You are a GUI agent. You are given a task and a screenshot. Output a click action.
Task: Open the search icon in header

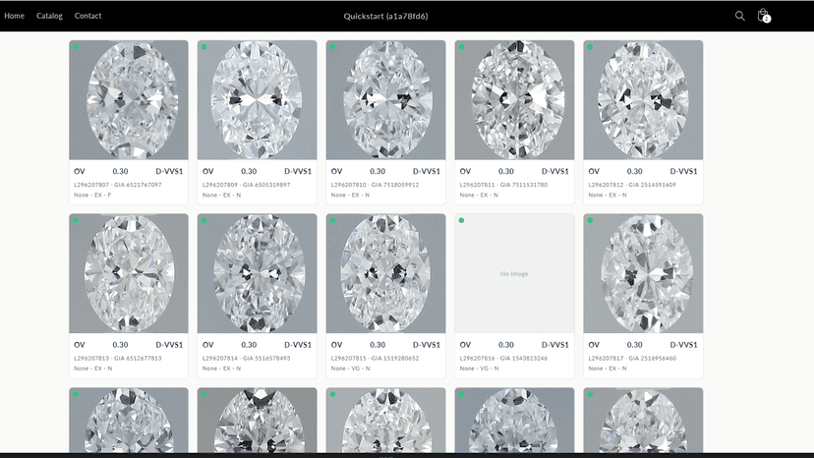(x=739, y=16)
